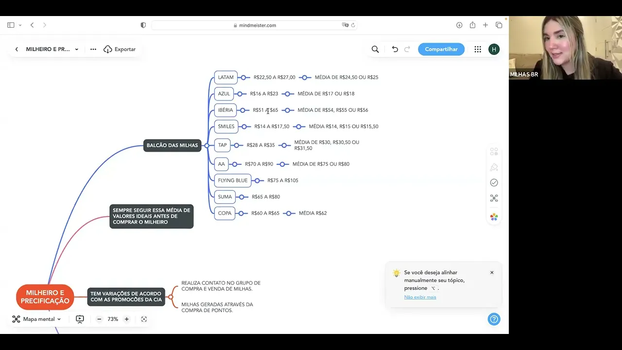Click the privacy shield icon

143,25
